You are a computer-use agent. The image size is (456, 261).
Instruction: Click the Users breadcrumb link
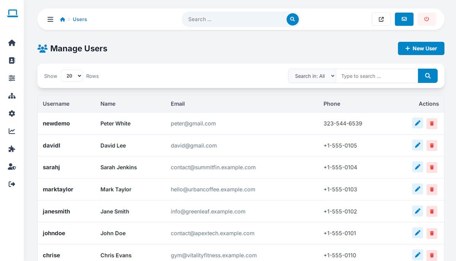point(80,19)
